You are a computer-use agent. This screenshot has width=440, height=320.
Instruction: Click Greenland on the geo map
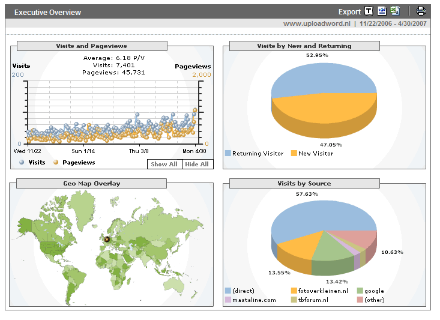[82, 208]
